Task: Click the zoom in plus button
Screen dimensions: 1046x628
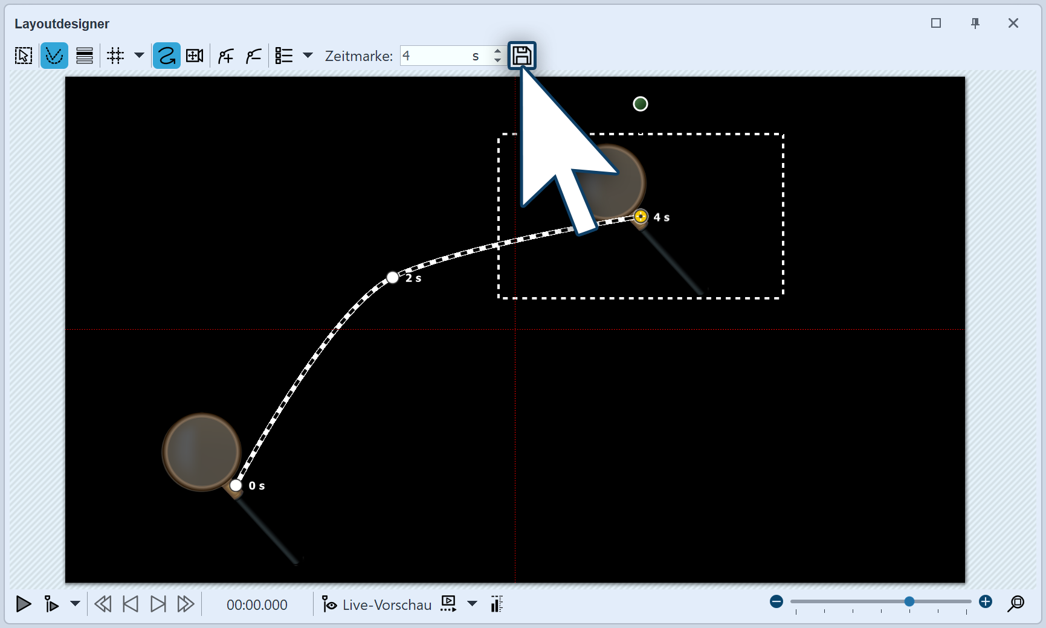Action: pyautogui.click(x=986, y=602)
